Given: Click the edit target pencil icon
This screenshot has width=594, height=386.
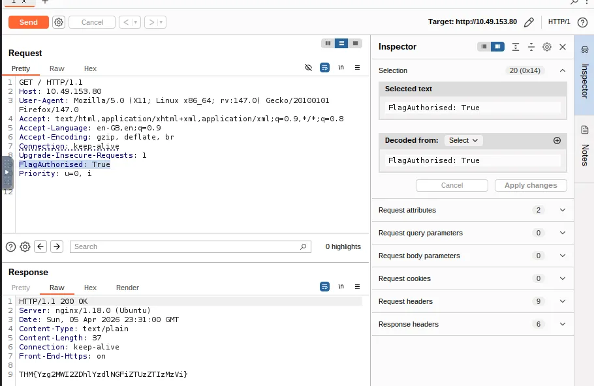Looking at the screenshot, I should click(529, 22).
